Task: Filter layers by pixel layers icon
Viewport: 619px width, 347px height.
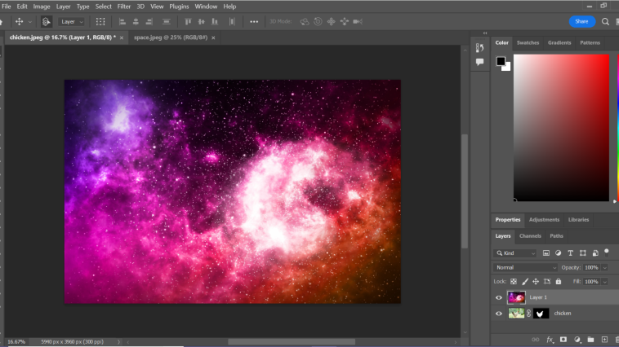Action: click(x=546, y=253)
